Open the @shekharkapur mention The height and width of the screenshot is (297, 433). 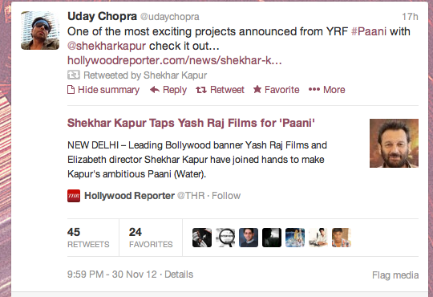coord(107,46)
